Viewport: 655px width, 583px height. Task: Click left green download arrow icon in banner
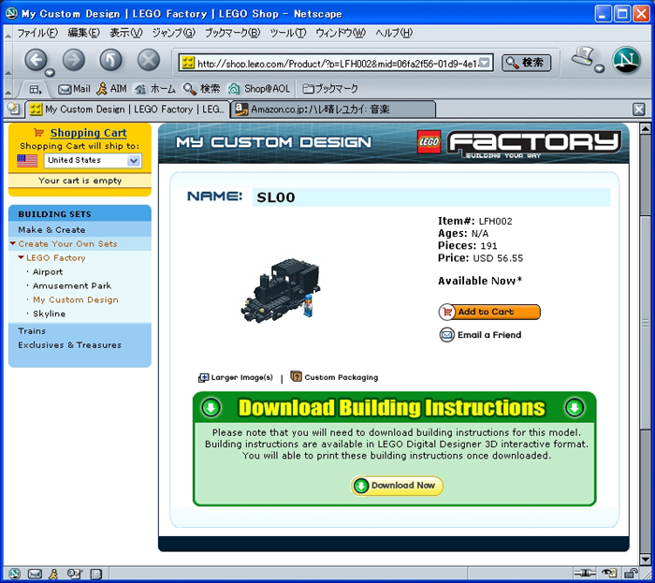(x=211, y=408)
